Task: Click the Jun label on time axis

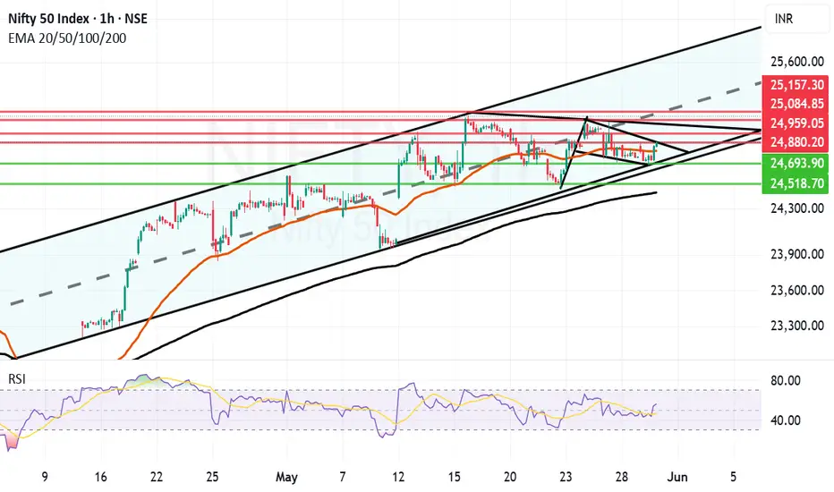Action: (x=677, y=477)
